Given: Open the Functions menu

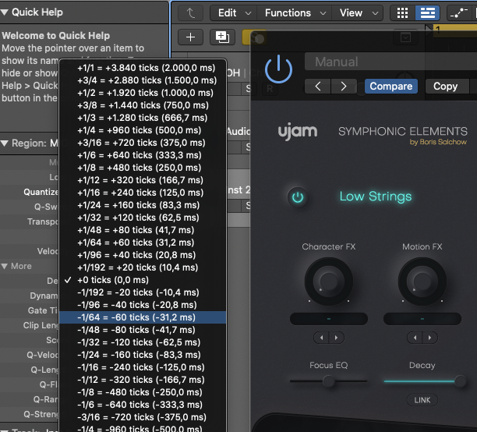Looking at the screenshot, I should click(x=295, y=13).
